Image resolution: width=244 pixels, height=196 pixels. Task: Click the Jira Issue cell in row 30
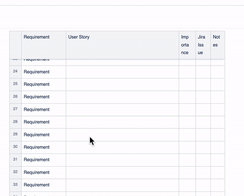click(203, 148)
